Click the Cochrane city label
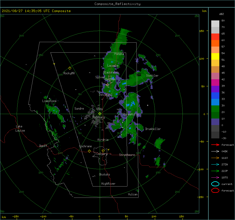This screenshot has width=235, height=220. click(85, 146)
